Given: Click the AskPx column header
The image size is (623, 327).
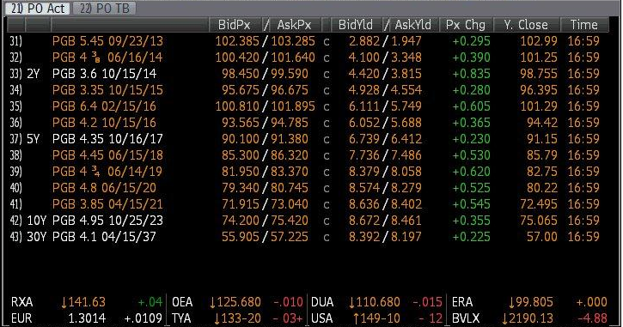Looking at the screenshot, I should tap(294, 25).
